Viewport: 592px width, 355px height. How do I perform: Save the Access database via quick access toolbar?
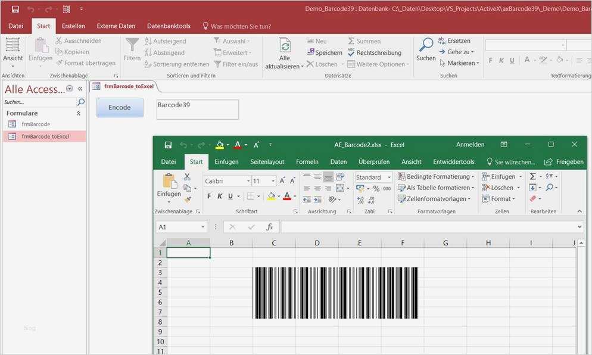tap(15, 9)
